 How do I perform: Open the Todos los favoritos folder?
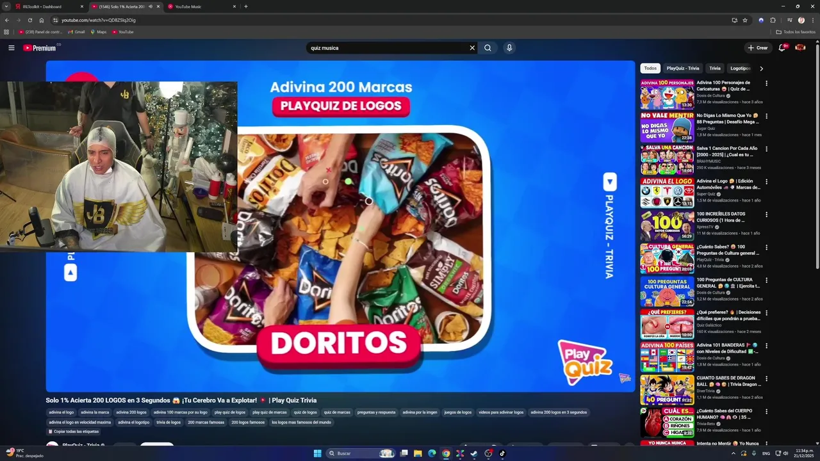point(796,32)
